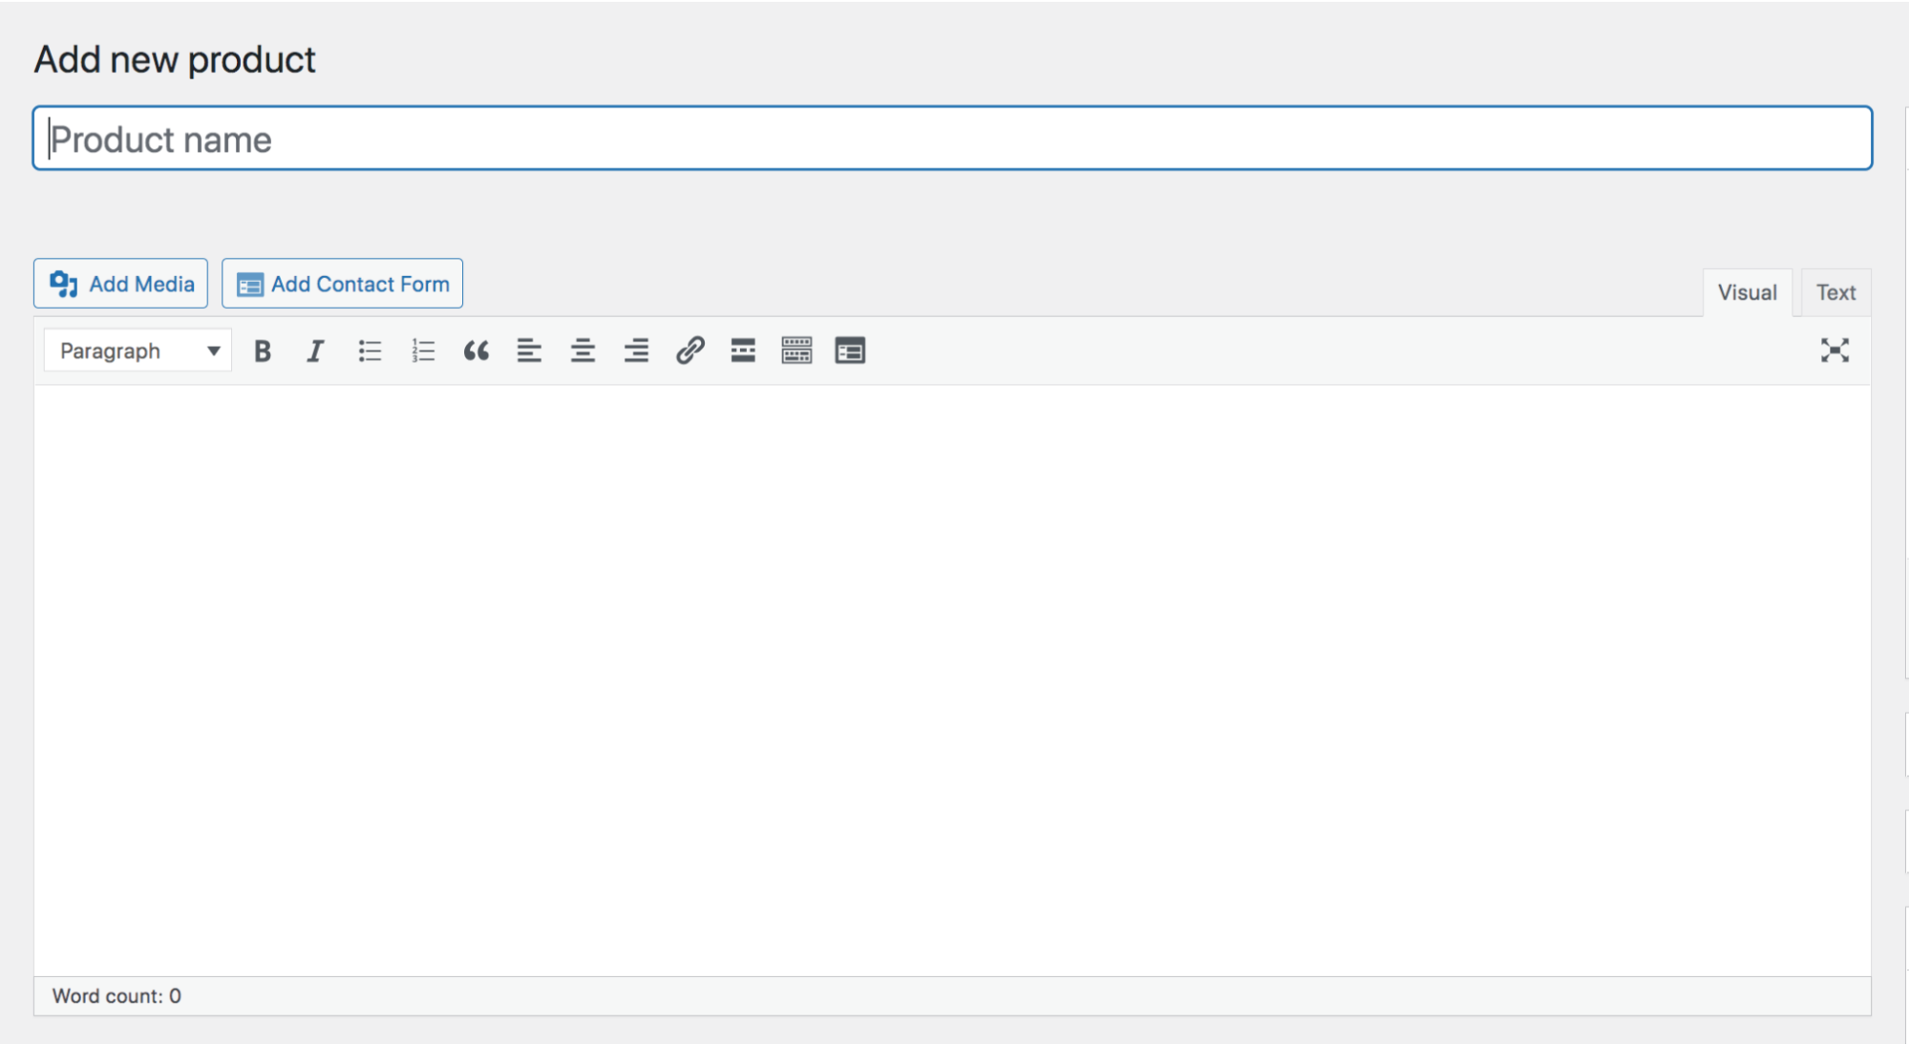The image size is (1909, 1045).
Task: Select the center alignment icon
Action: point(581,352)
